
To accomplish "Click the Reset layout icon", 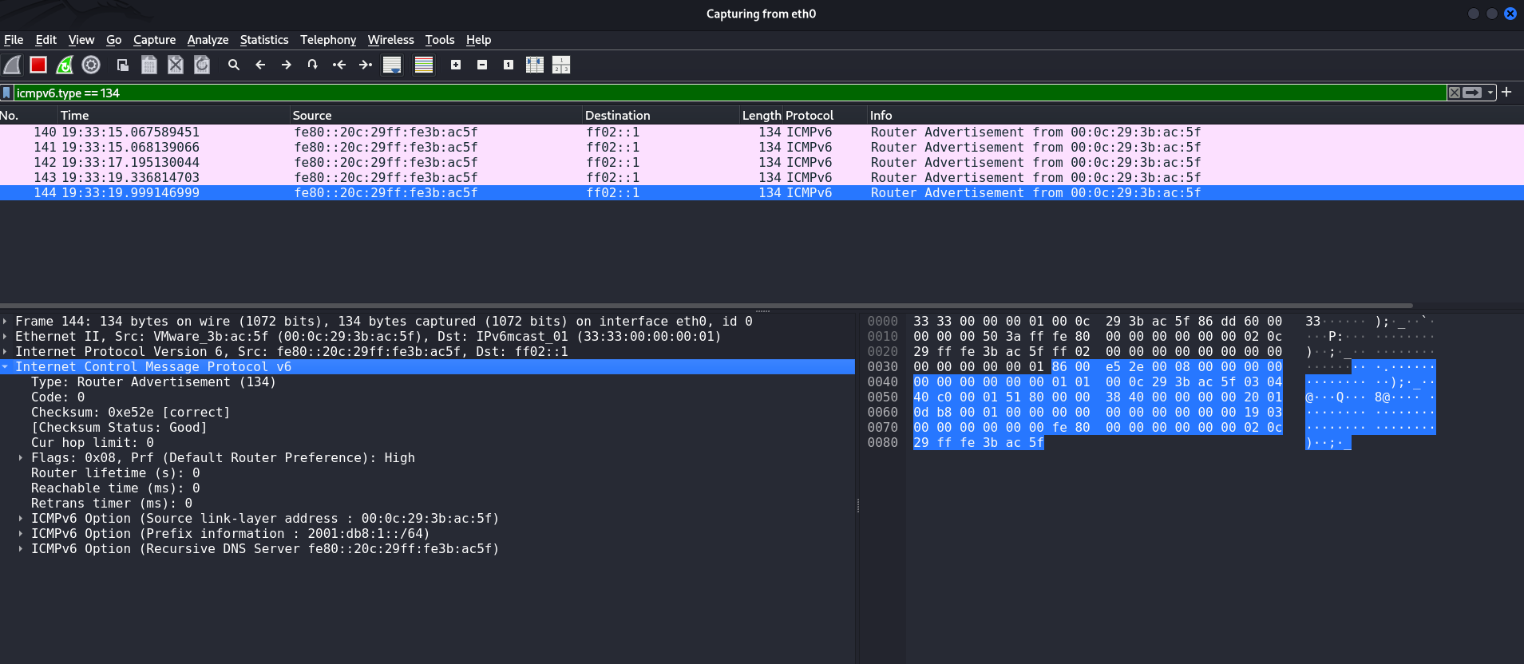I will click(x=561, y=65).
